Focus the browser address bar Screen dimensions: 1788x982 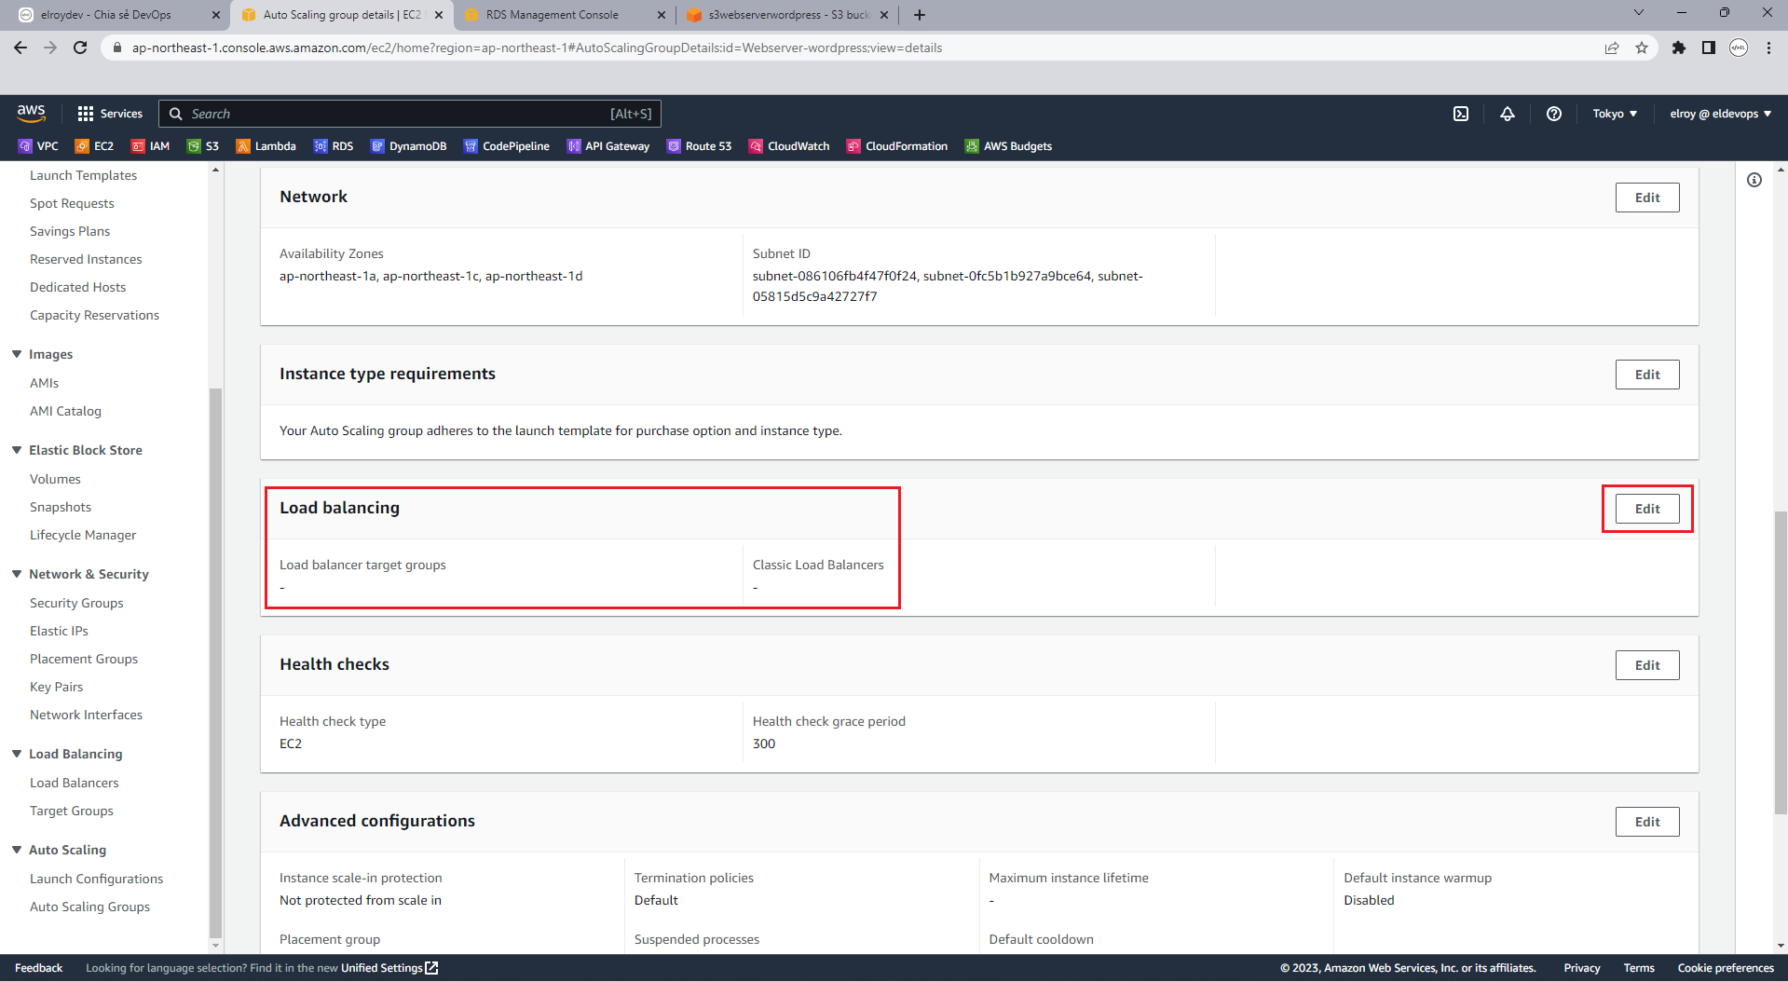pos(853,48)
